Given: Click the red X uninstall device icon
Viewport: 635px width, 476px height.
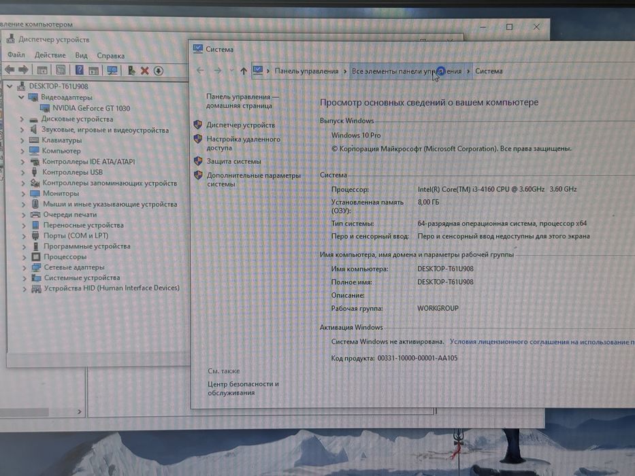Looking at the screenshot, I should [144, 71].
